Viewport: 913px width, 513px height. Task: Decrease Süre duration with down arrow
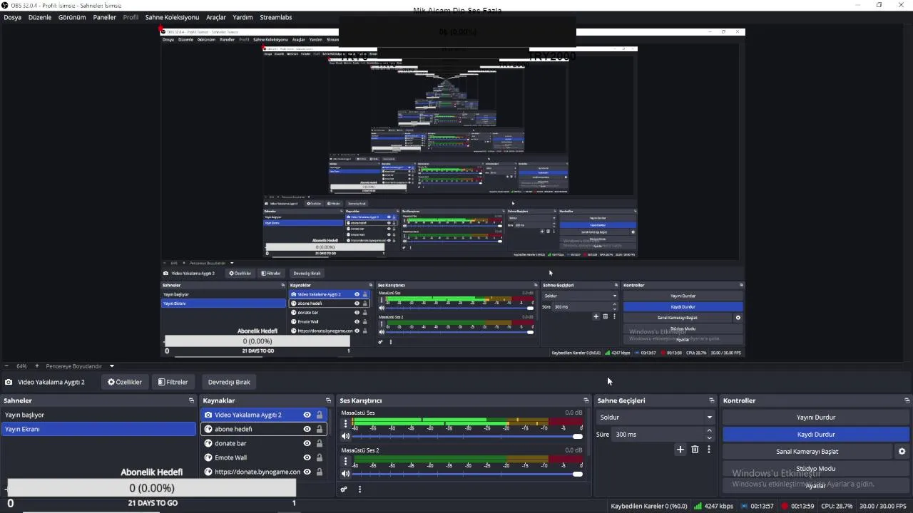[x=709, y=437]
